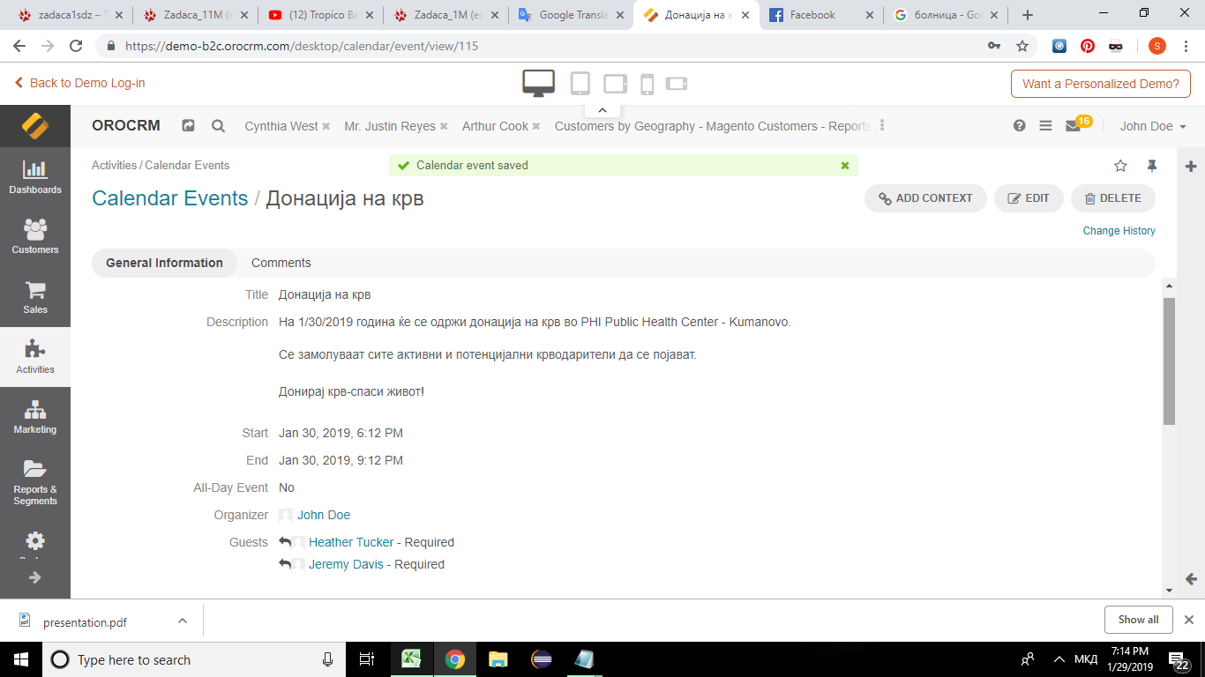Collapse the device preview bar chevron
This screenshot has height=677, width=1205.
click(x=602, y=110)
